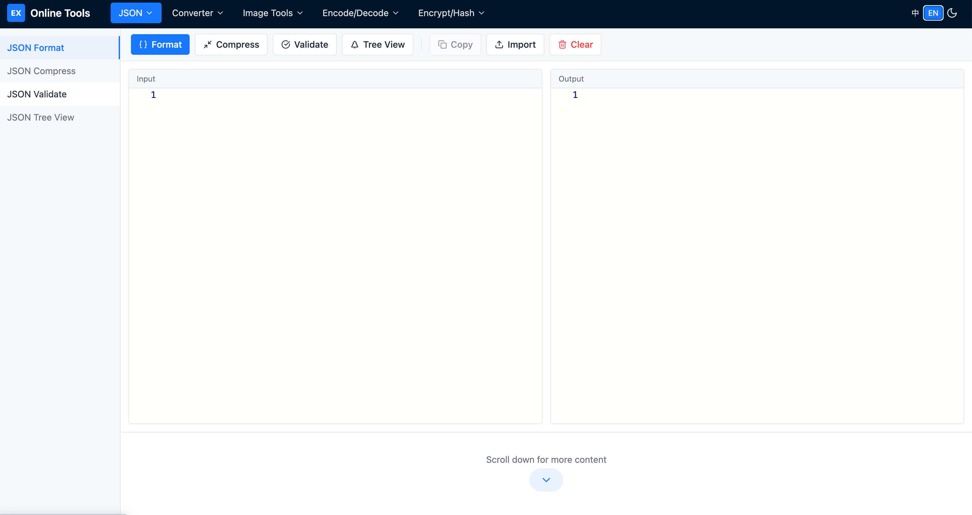972x515 pixels.
Task: Expand the Encode/Decode dropdown
Action: [x=360, y=13]
